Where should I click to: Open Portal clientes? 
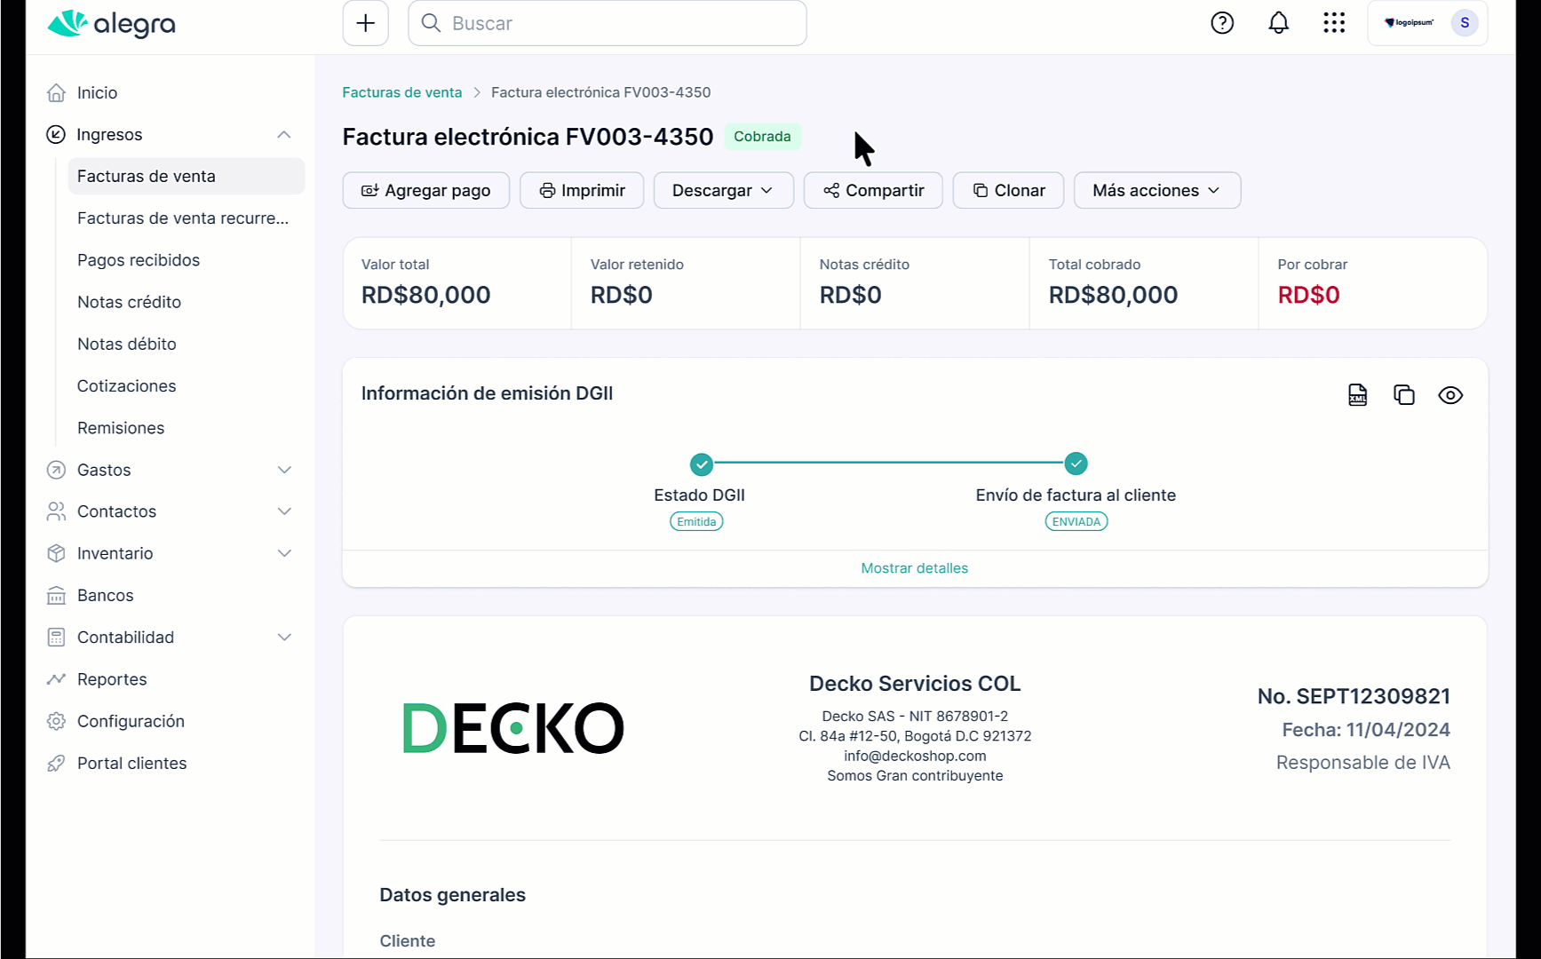coord(131,763)
